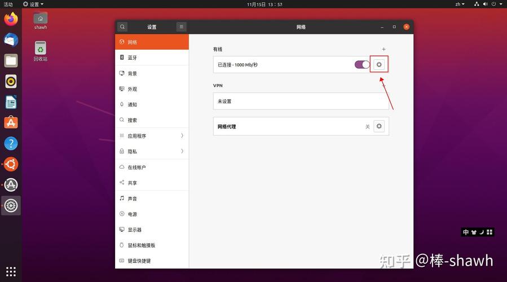
Task: Open shawh home folder on desktop
Action: 41,21
